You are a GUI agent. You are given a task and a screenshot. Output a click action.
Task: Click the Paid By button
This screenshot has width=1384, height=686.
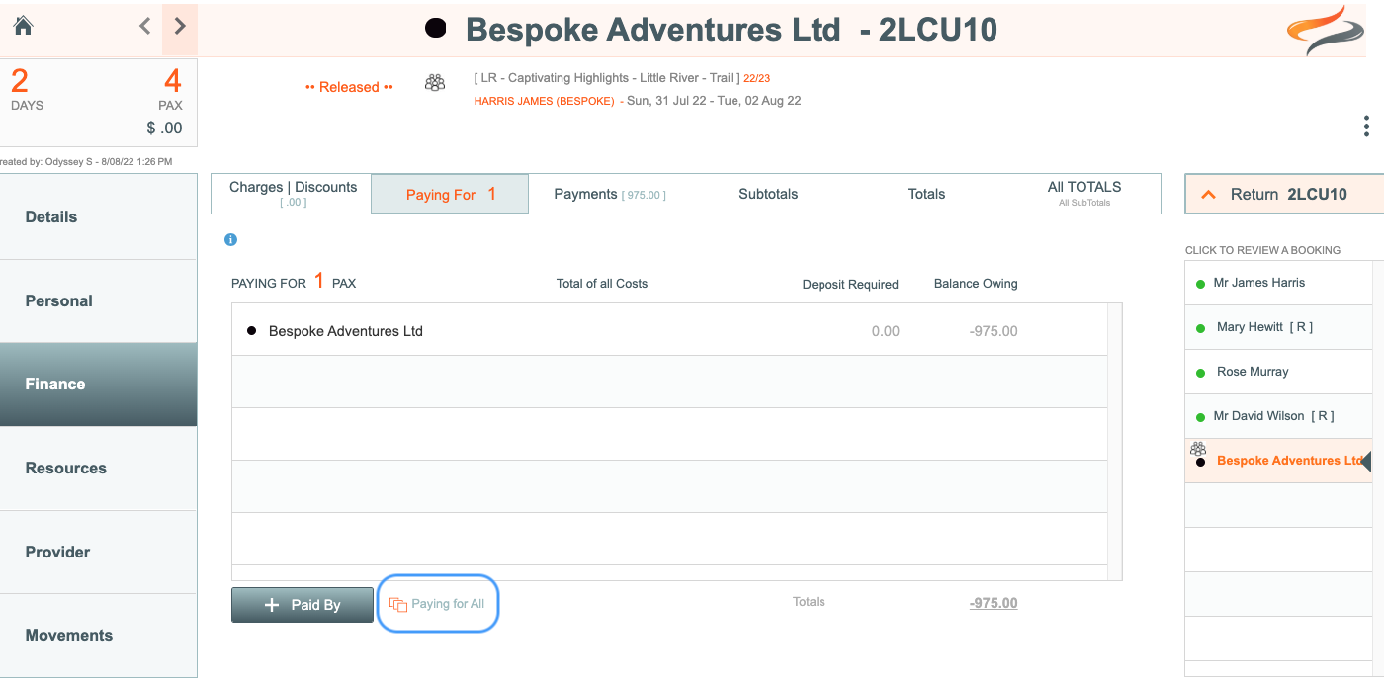303,605
